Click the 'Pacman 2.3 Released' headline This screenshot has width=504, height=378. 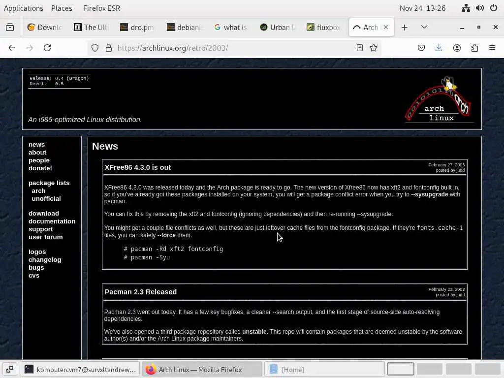click(x=140, y=292)
